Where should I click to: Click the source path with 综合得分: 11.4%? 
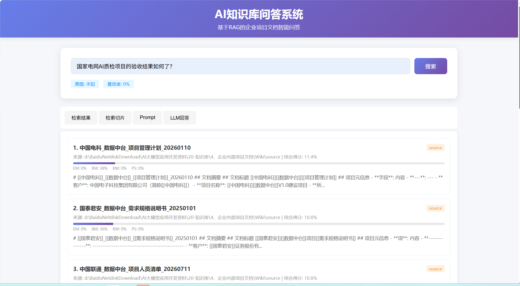pos(195,157)
